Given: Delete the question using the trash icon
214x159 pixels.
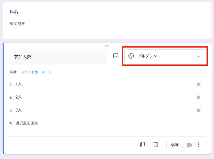Looking at the screenshot, I should pos(156,145).
